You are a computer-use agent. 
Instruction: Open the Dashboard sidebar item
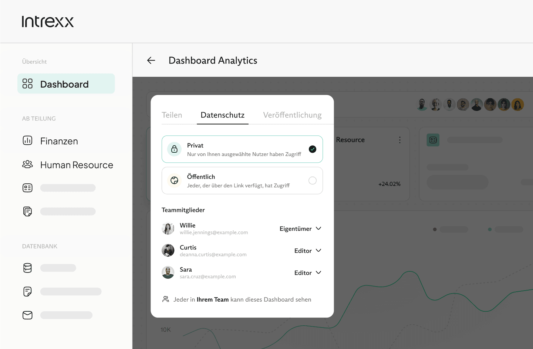point(66,84)
